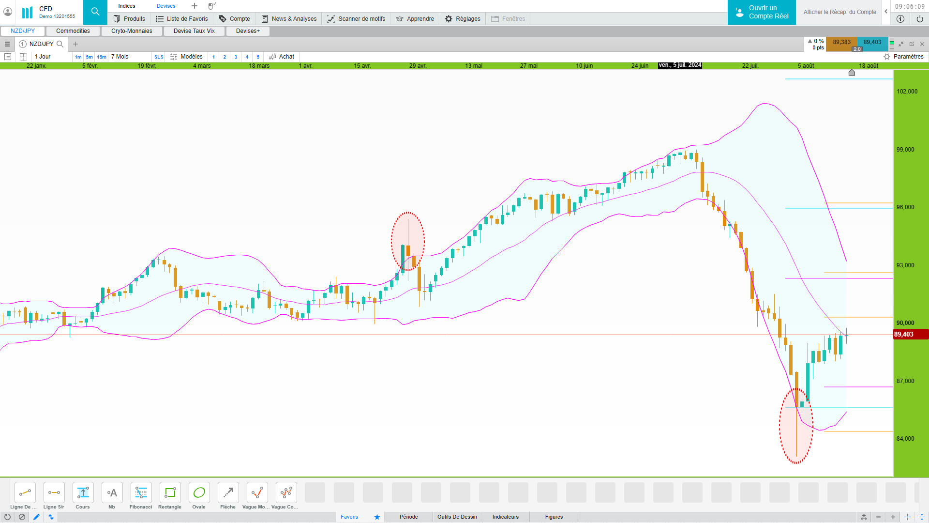The height and width of the screenshot is (523, 929).
Task: Select the Rectangle drawing tool
Action: (170, 493)
